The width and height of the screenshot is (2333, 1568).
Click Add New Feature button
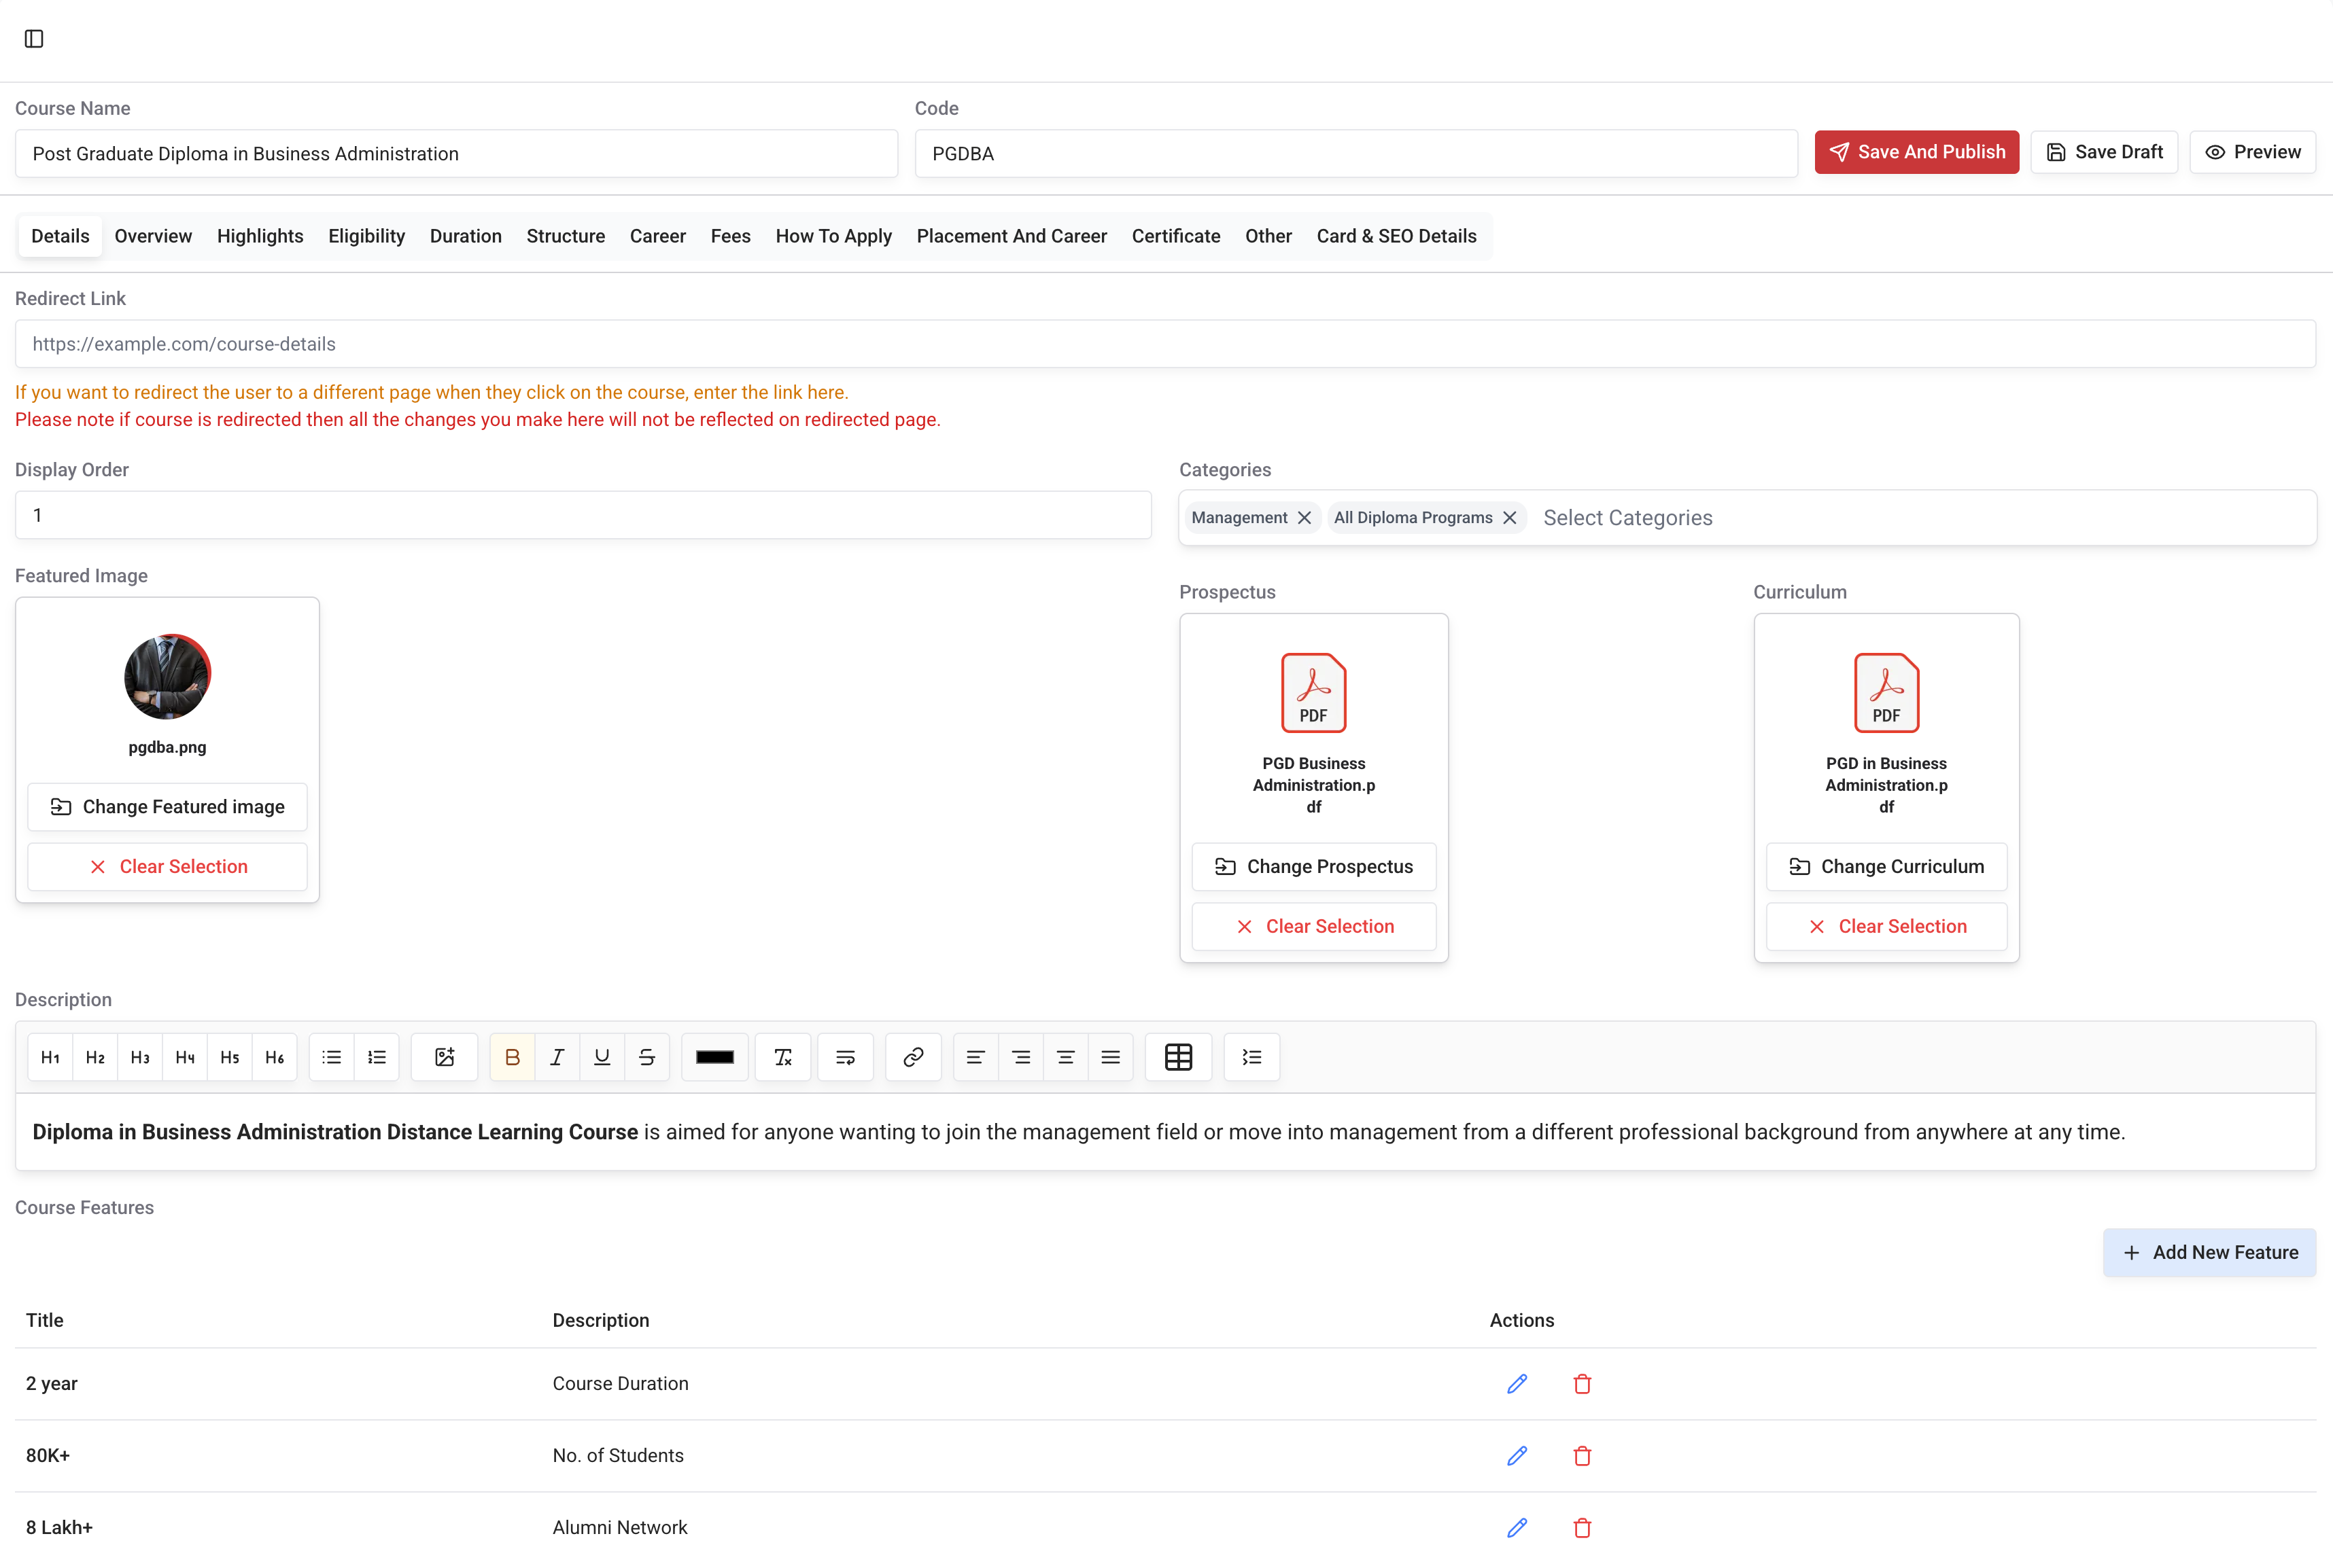coord(2209,1253)
